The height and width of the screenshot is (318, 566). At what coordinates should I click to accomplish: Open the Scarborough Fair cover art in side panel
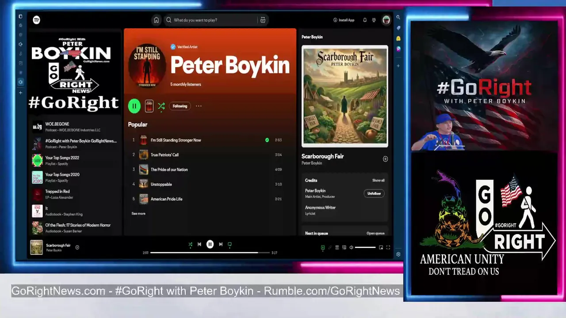tap(345, 96)
